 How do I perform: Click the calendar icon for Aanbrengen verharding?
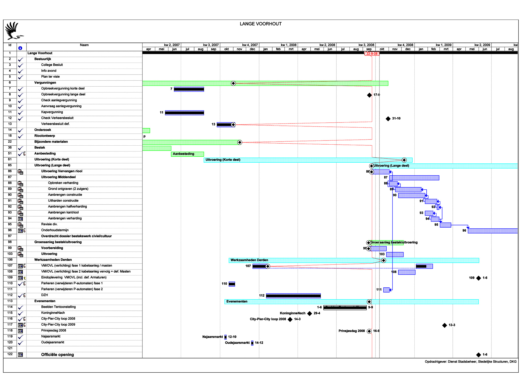pos(20,219)
